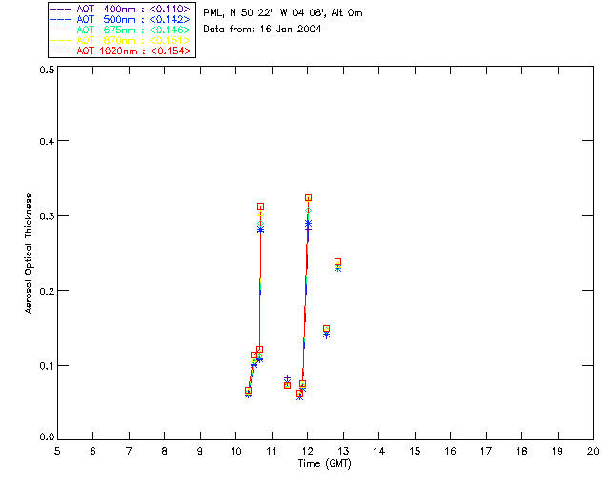
Task: Click the 0.1 y-axis tick label
Action: click(x=47, y=366)
